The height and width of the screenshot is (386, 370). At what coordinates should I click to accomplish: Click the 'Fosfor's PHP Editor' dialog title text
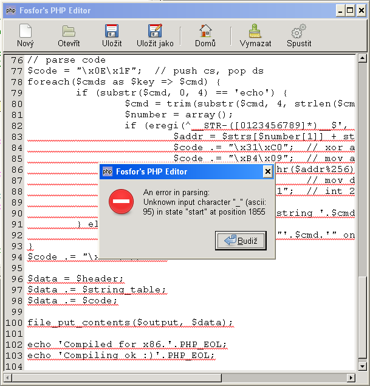[x=151, y=171]
